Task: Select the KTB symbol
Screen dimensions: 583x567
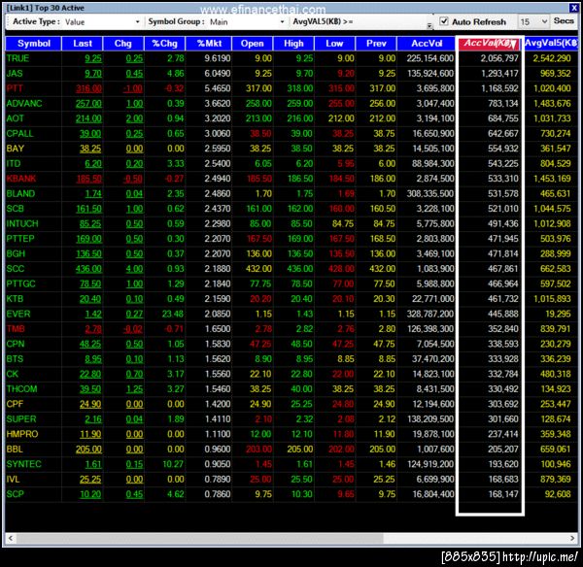Action: 15,299
